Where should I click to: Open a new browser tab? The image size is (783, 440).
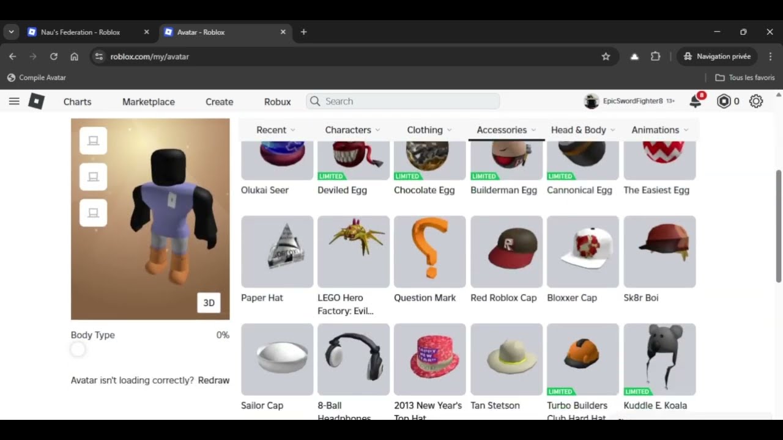click(x=303, y=32)
